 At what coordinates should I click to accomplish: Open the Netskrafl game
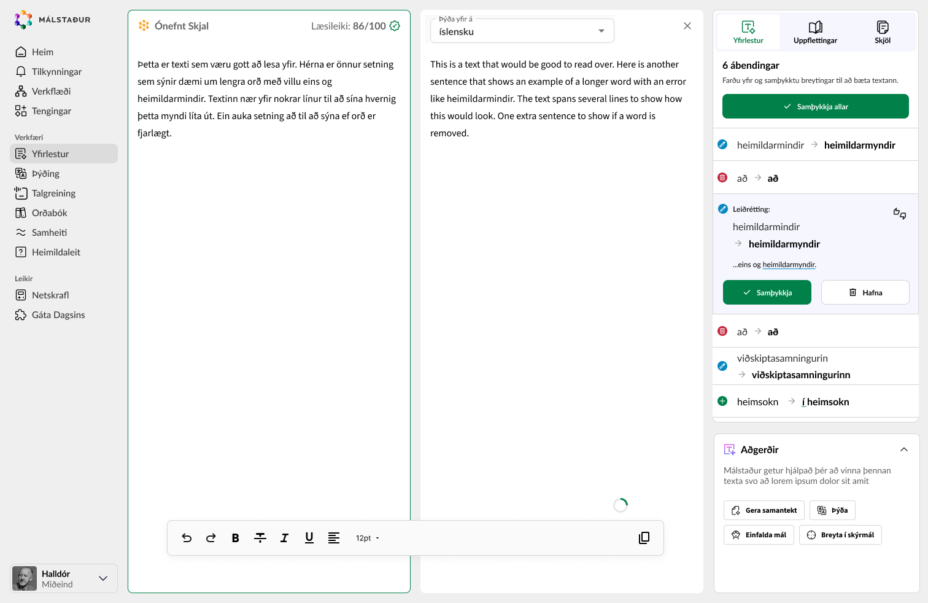point(64,295)
